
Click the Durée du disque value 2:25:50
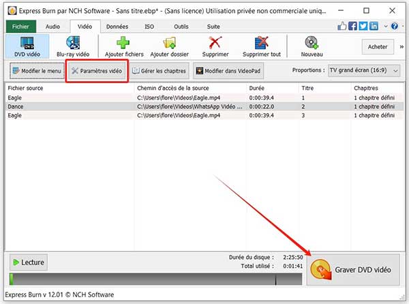coord(293,258)
